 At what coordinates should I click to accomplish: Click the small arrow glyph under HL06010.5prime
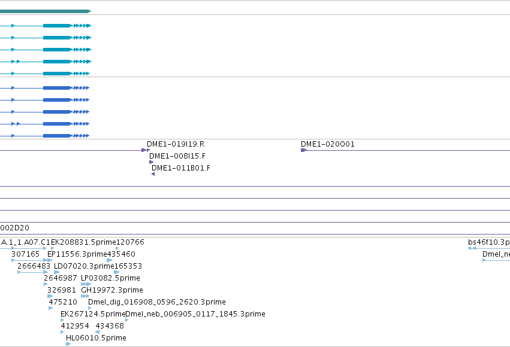[68, 344]
